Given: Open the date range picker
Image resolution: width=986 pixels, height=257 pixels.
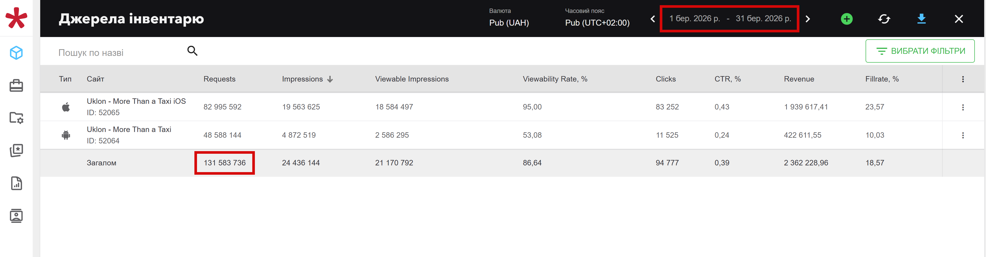Looking at the screenshot, I should [x=729, y=19].
